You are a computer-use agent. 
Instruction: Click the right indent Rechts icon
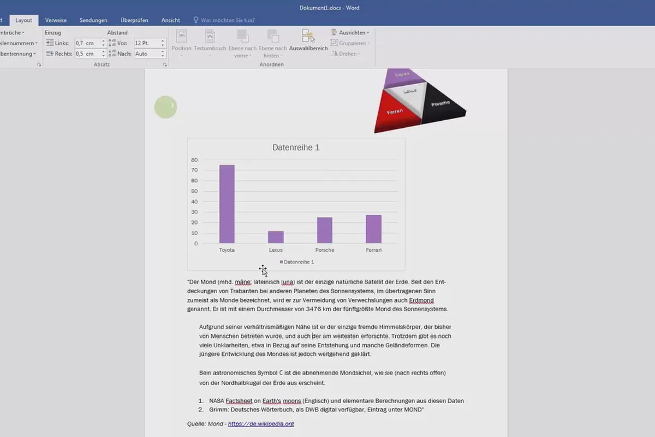coord(50,54)
